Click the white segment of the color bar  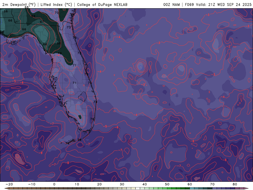tap(138, 188)
